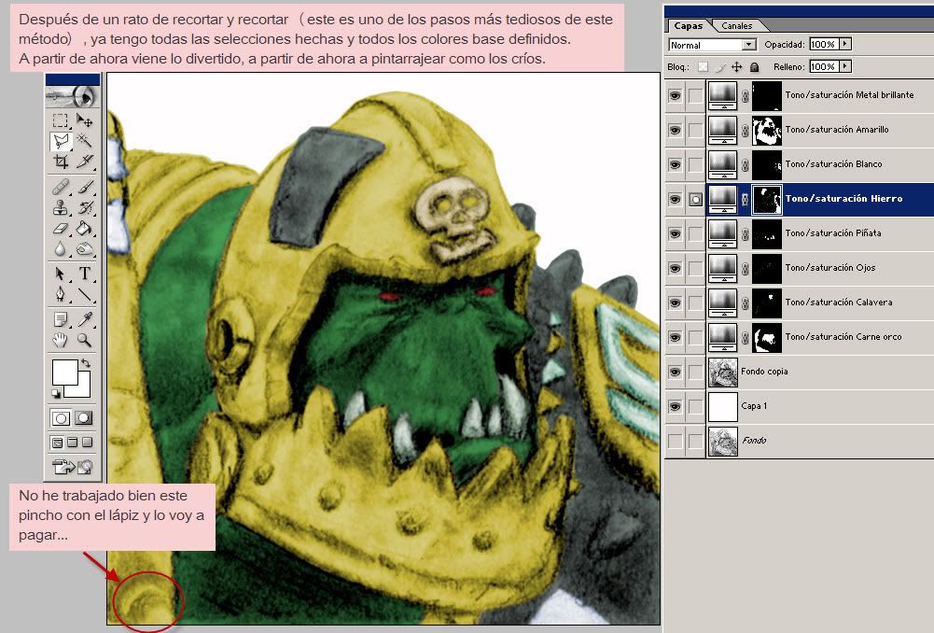Hide the Fondo copia layer
934x633 pixels.
coord(675,372)
